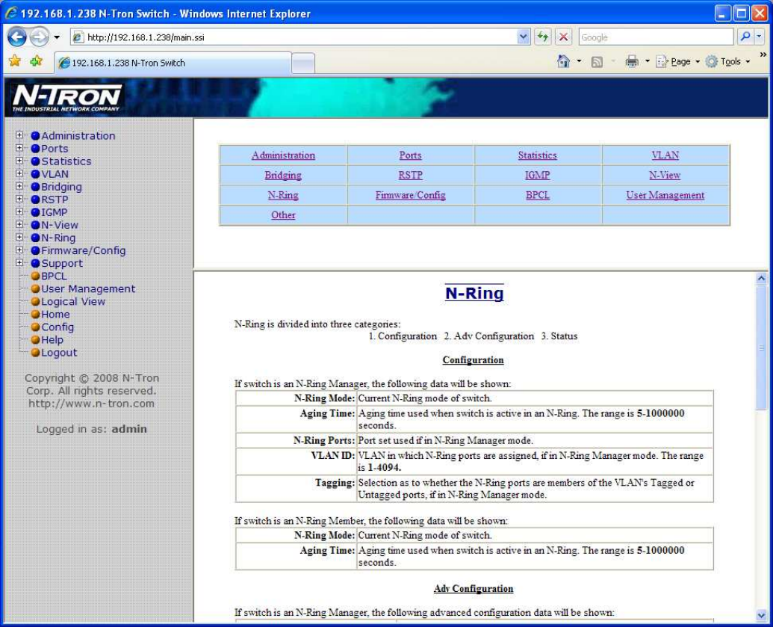Screen dimensions: 773x627
Task: Click the Google search box
Action: click(x=656, y=37)
